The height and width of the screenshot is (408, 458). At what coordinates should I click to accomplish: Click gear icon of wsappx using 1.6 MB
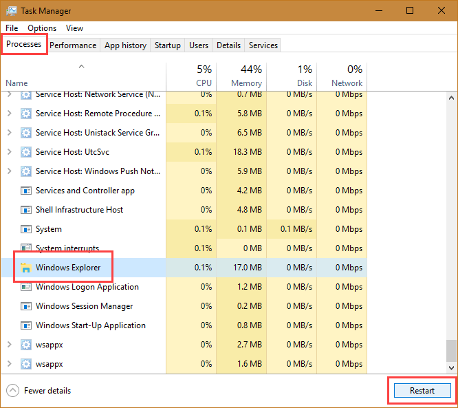(26, 364)
